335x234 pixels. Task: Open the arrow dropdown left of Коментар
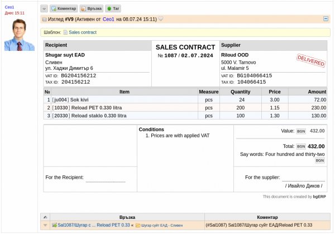coord(44,9)
